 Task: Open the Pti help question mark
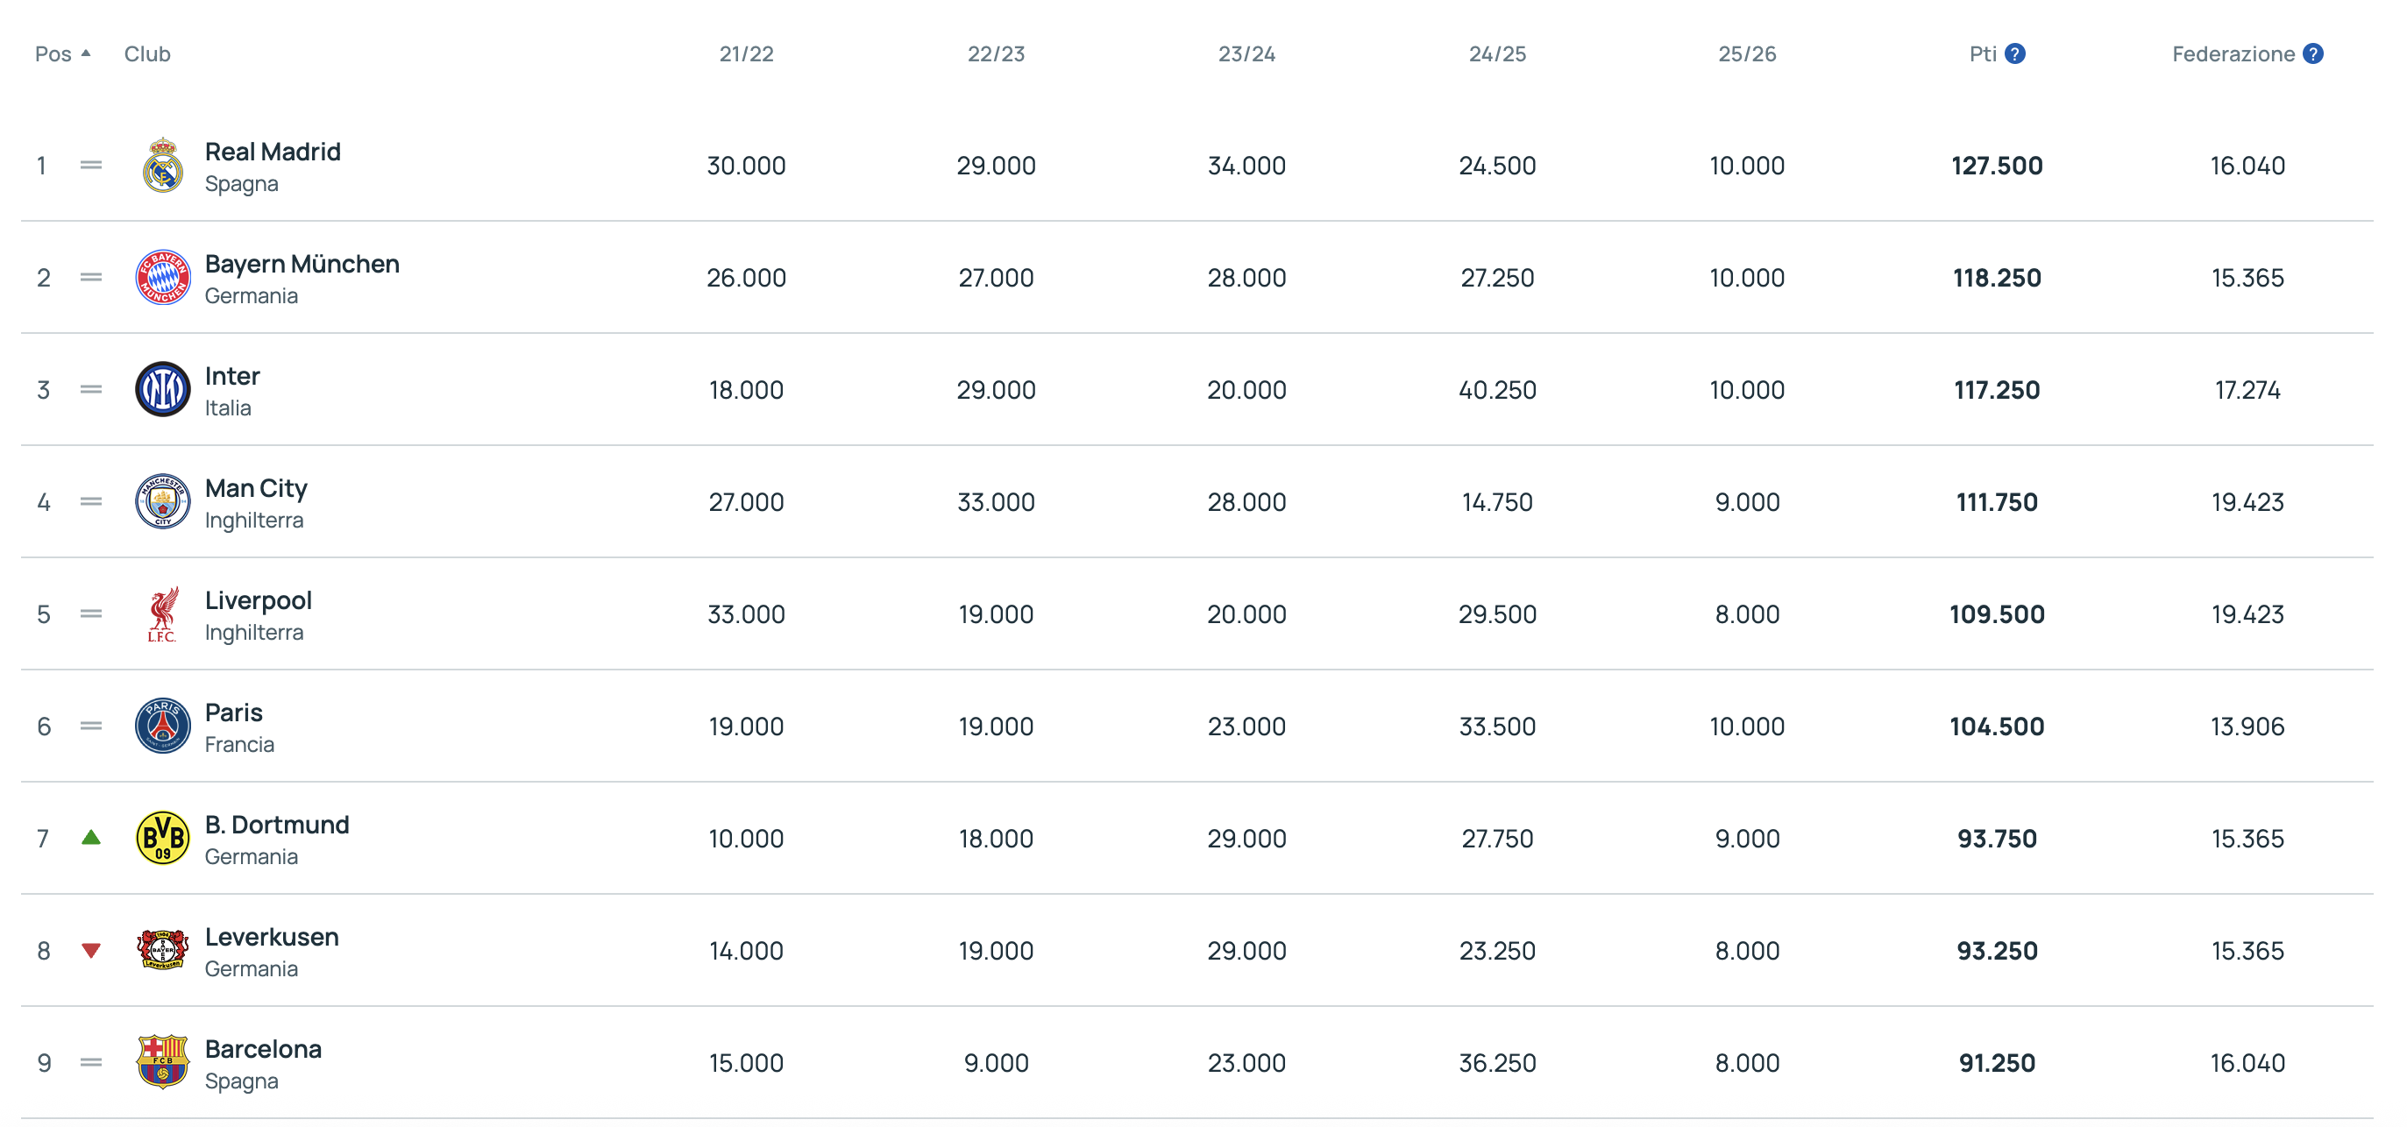(2015, 54)
